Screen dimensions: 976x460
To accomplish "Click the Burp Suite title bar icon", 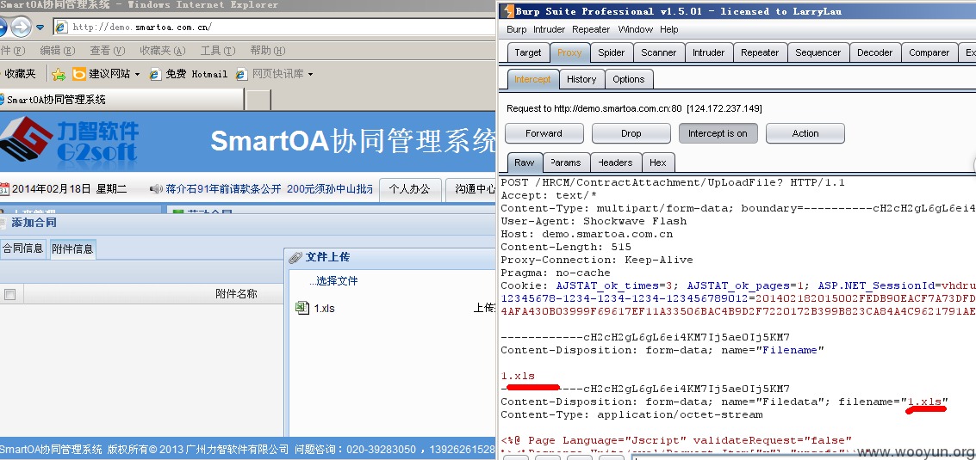I will click(508, 11).
